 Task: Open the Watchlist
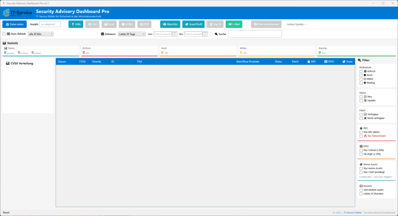[x=170, y=24]
